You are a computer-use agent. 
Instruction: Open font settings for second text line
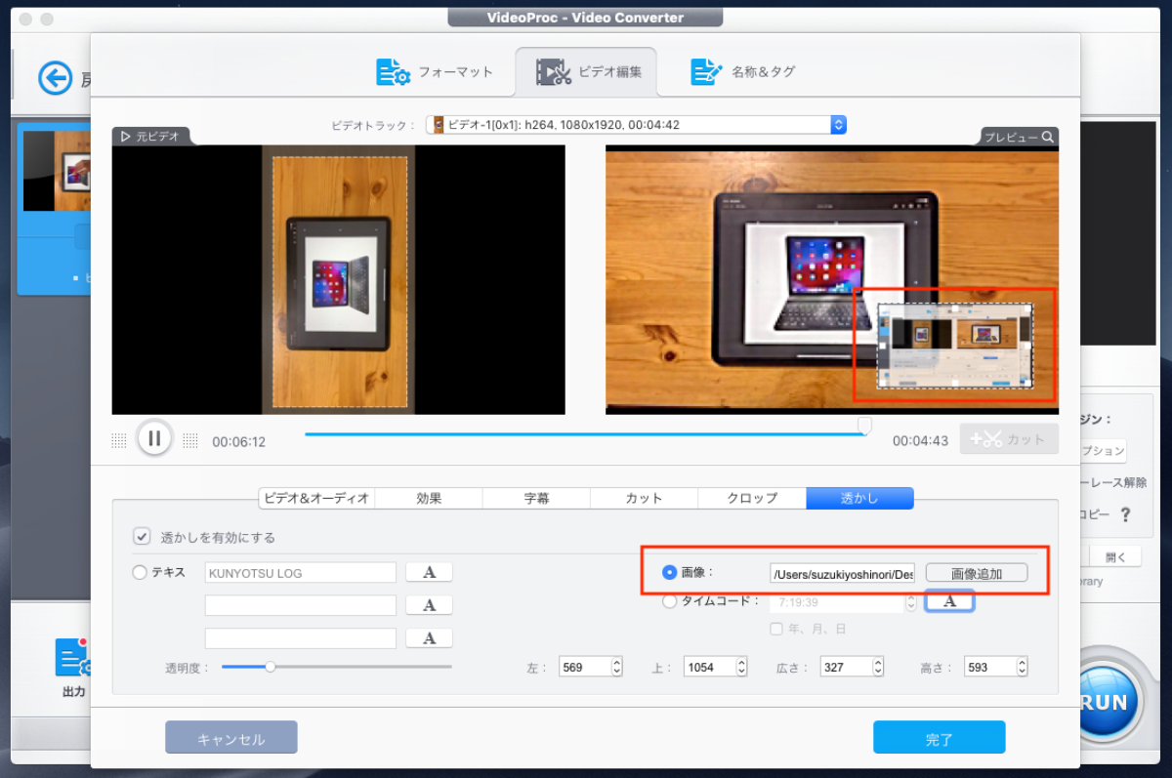coord(429,605)
